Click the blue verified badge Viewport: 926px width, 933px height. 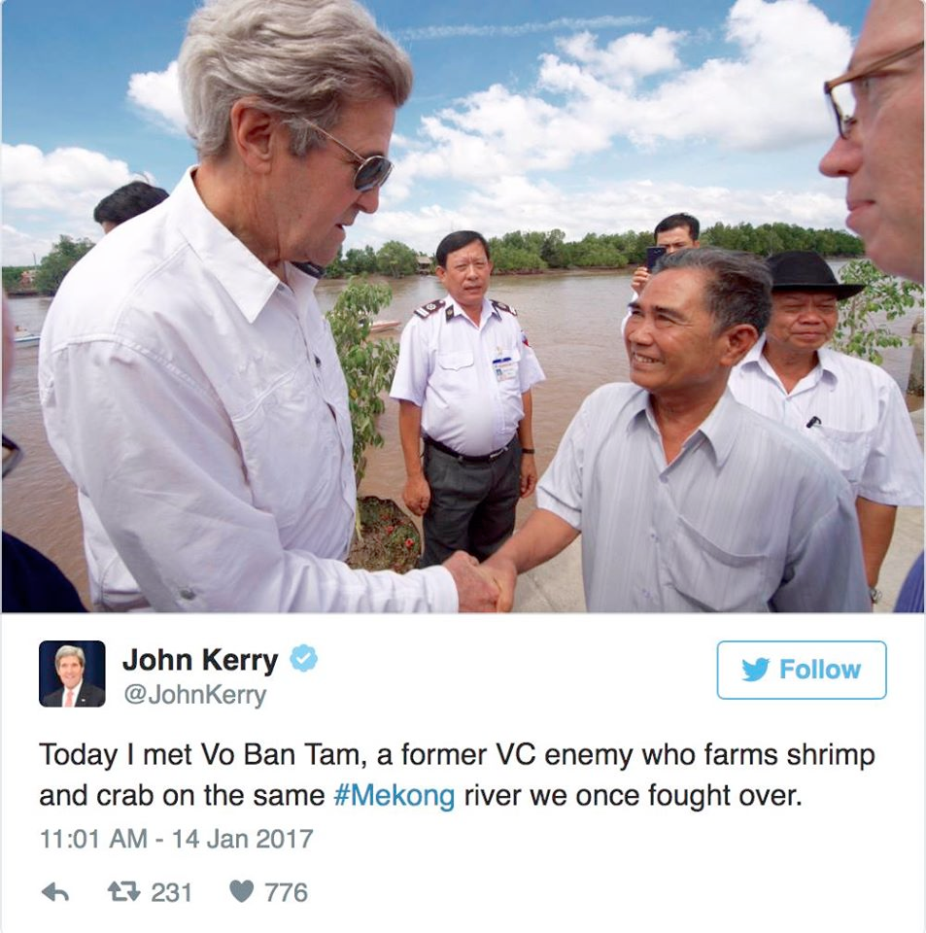304,658
